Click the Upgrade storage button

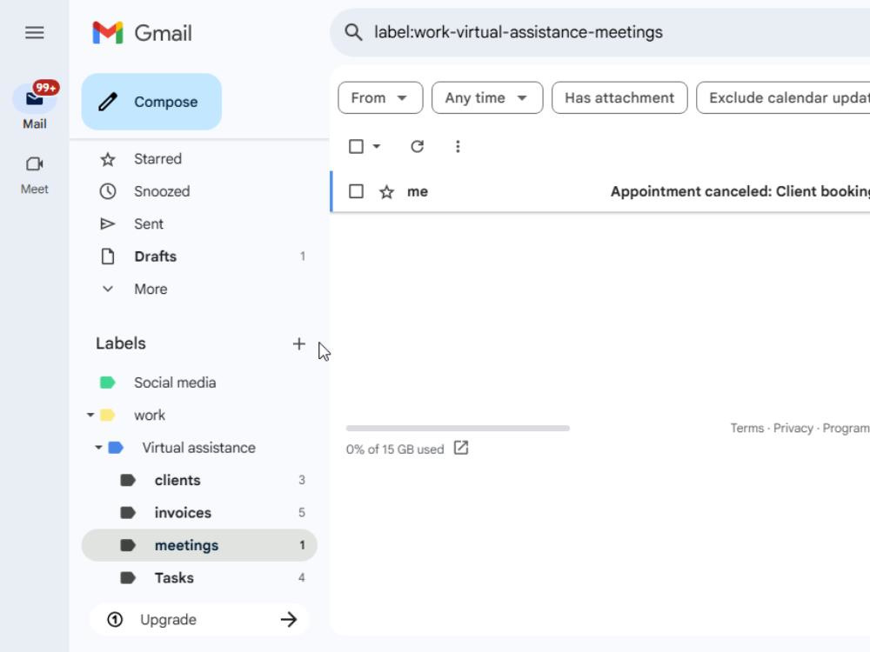[x=199, y=619]
